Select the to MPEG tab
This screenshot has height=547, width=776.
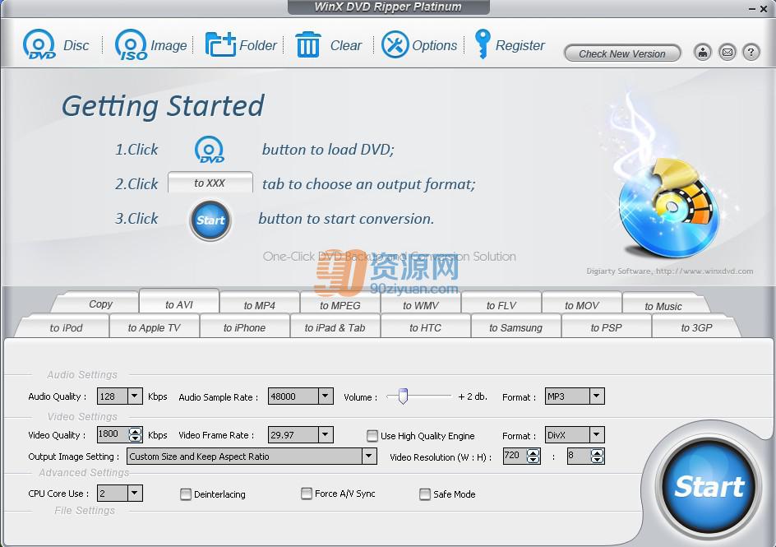click(340, 305)
